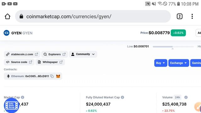The image size is (201, 113).
Task: Click the GYEN coin logo
Action: click(x=6, y=33)
